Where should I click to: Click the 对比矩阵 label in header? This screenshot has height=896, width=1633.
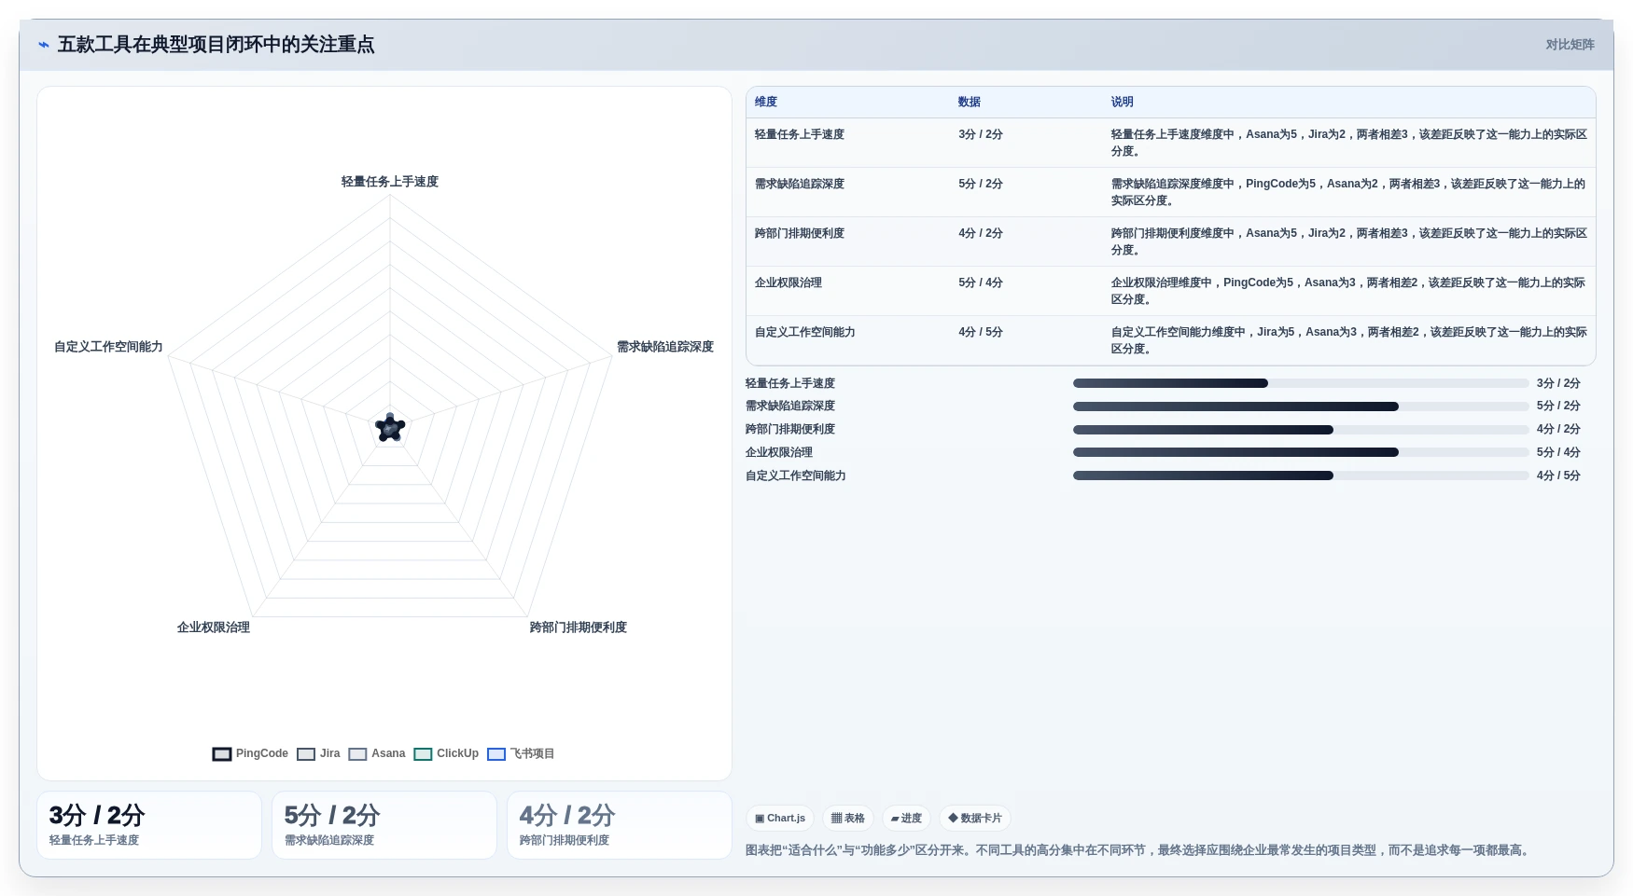(1570, 45)
